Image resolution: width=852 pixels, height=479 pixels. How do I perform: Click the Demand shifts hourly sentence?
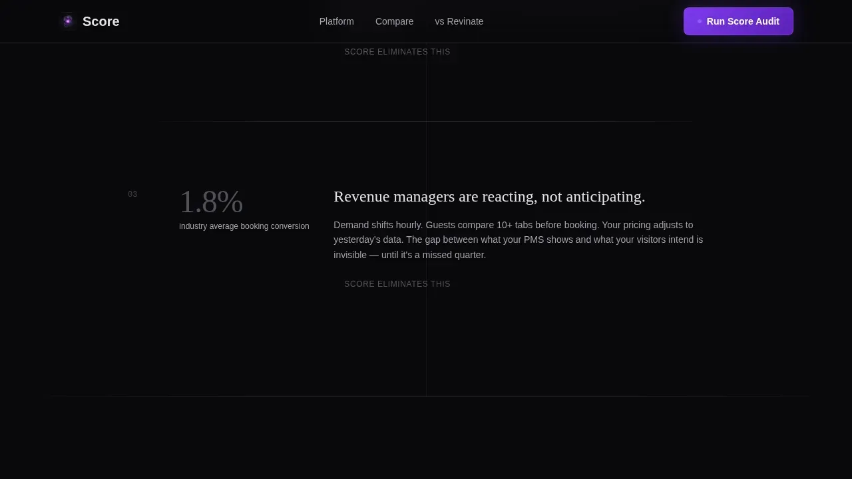tap(378, 225)
